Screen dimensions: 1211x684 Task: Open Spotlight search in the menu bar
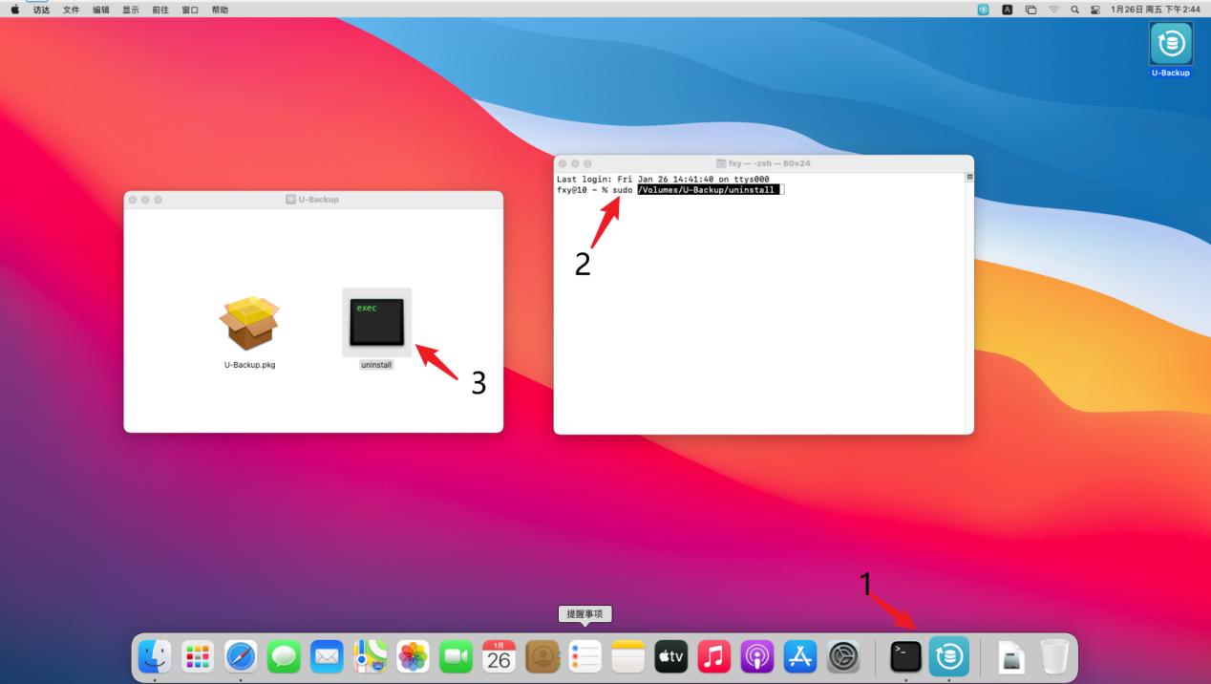click(1073, 9)
